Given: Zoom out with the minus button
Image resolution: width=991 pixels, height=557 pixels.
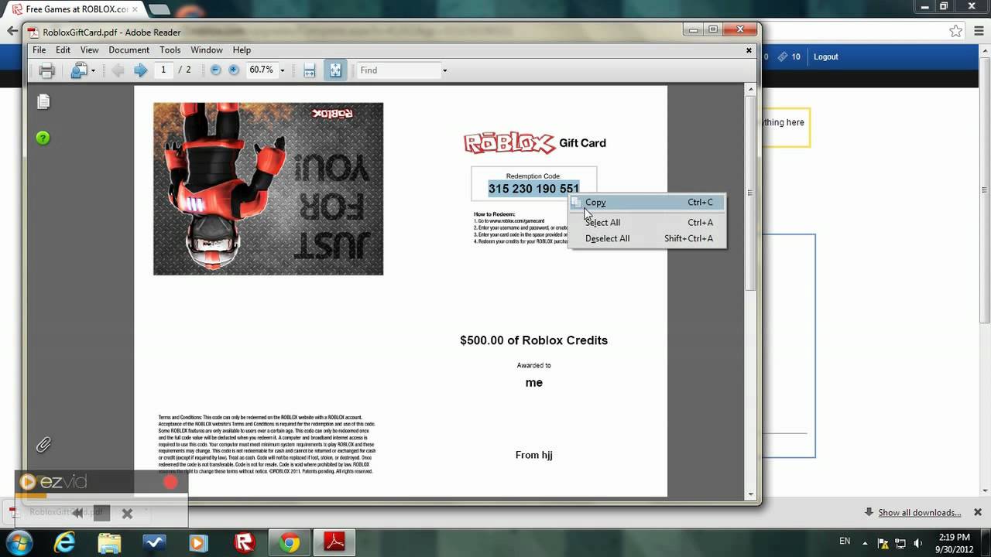Looking at the screenshot, I should [x=215, y=70].
